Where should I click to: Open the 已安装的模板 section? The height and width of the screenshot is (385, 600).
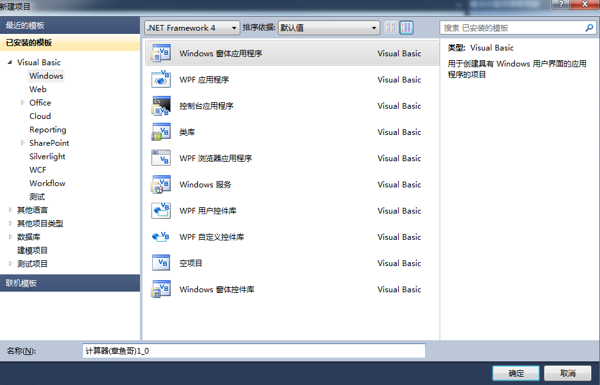(70, 42)
